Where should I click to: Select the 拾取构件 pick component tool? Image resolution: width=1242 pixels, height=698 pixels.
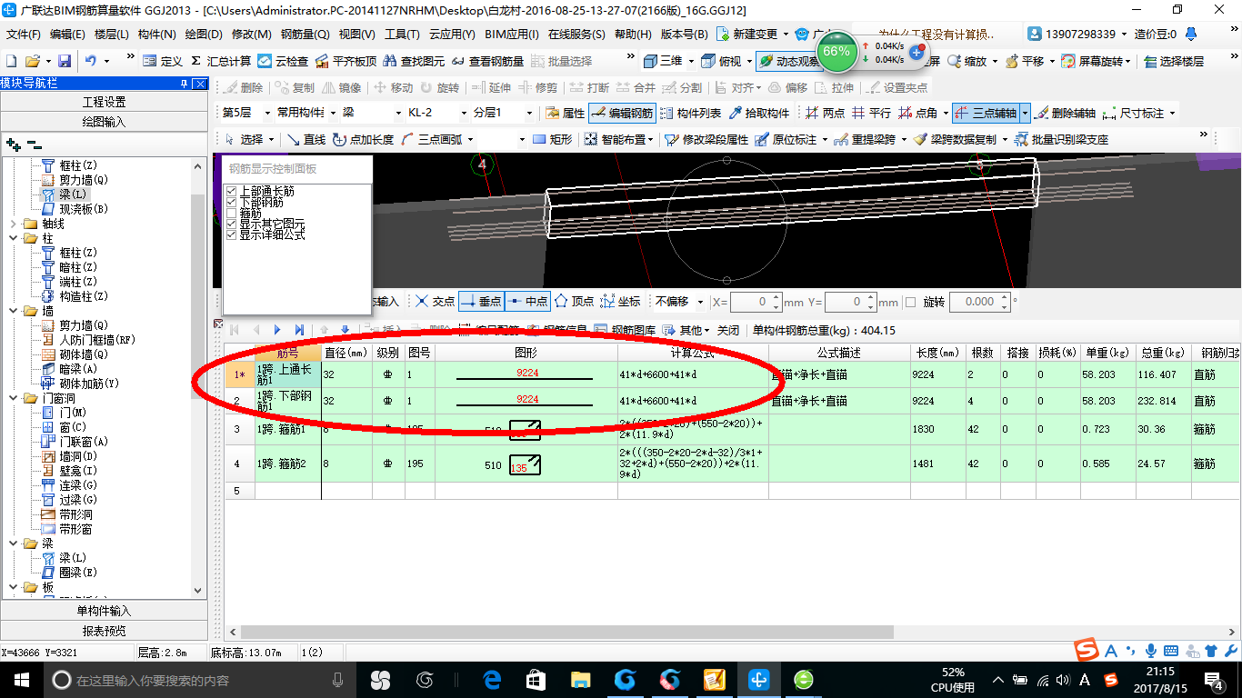point(759,114)
